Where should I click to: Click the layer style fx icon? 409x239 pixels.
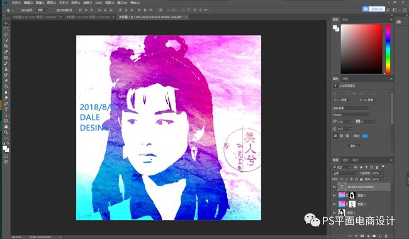pos(356,236)
